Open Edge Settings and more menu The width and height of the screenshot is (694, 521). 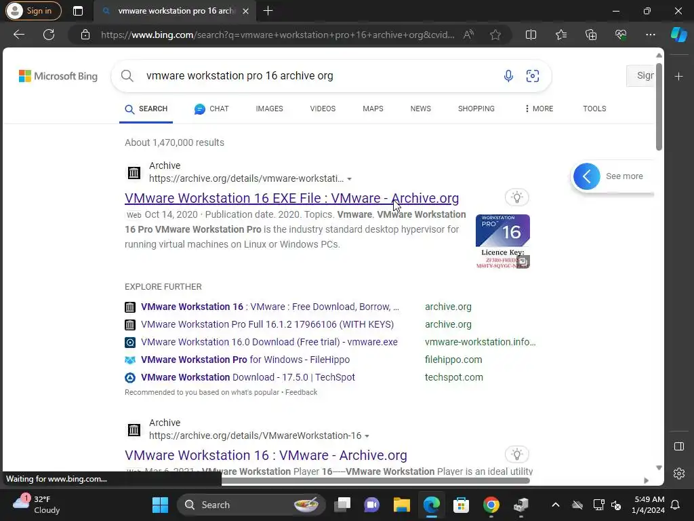click(x=650, y=35)
